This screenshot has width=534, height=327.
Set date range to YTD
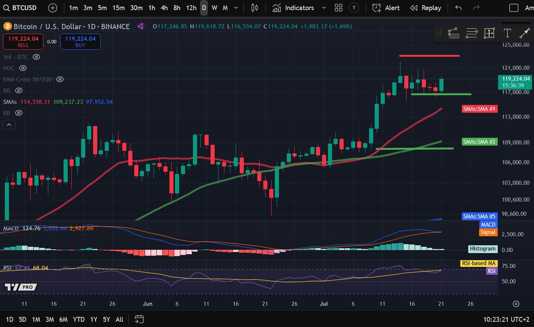click(79, 320)
